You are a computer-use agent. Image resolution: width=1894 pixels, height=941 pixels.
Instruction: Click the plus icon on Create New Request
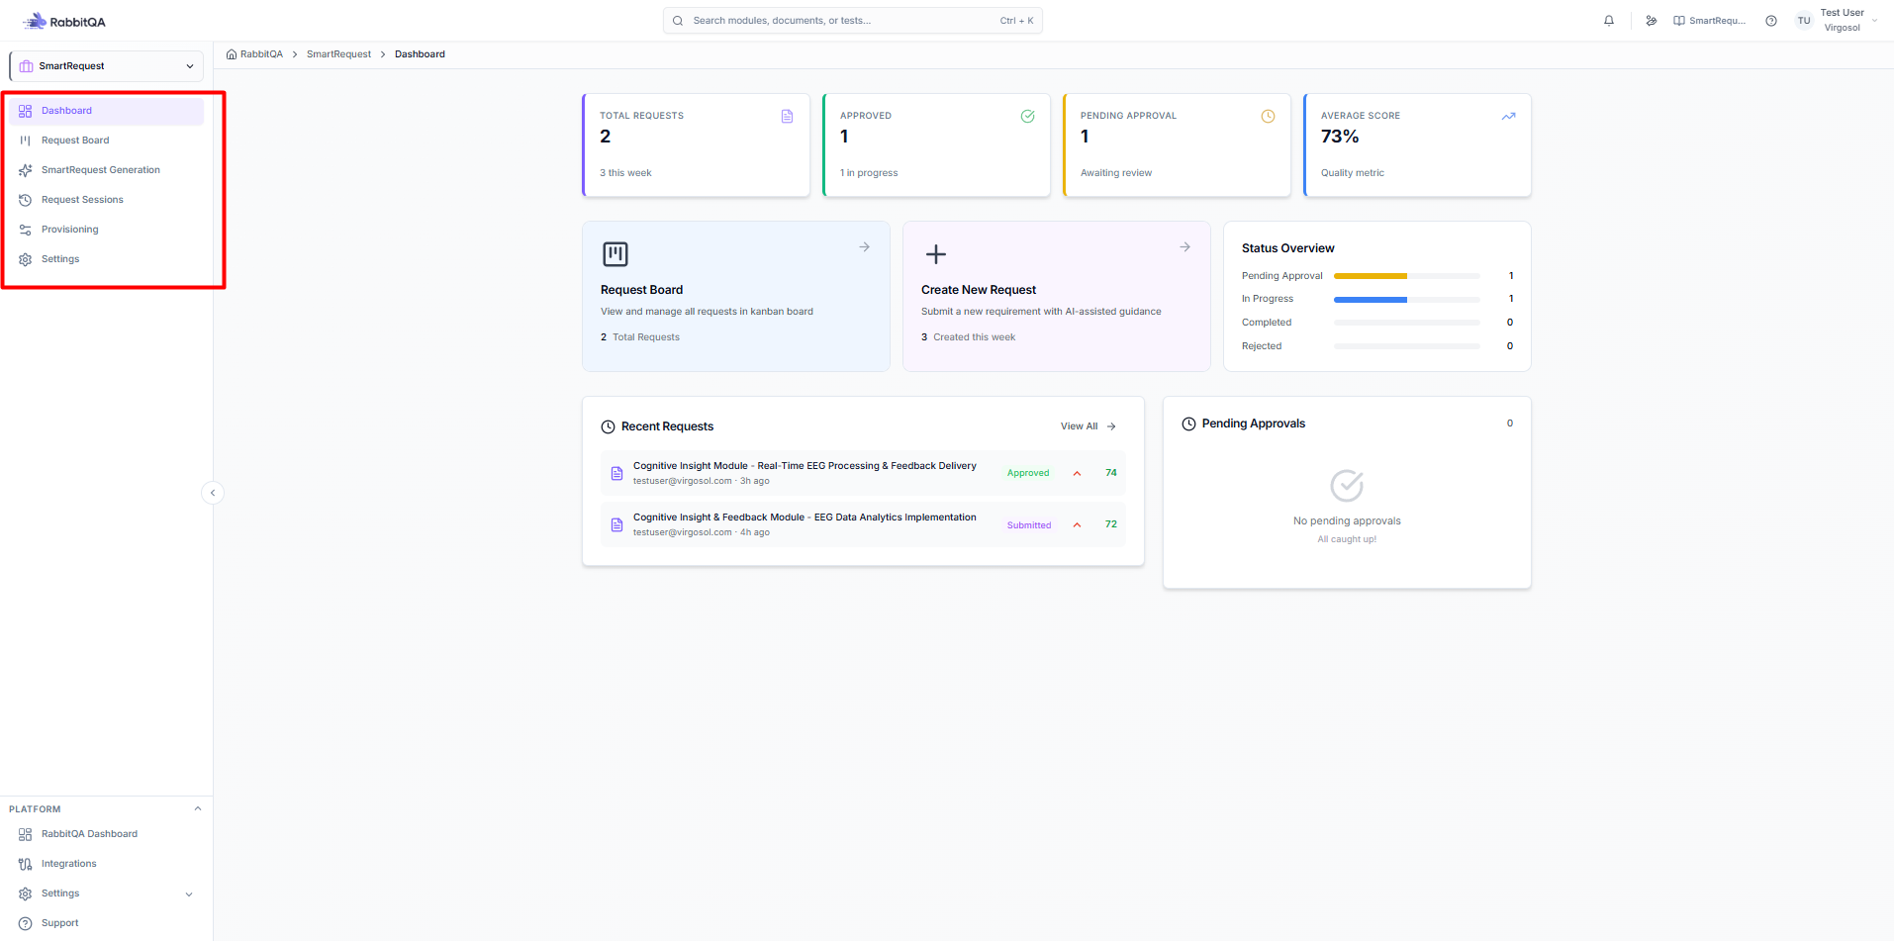pyautogui.click(x=936, y=254)
